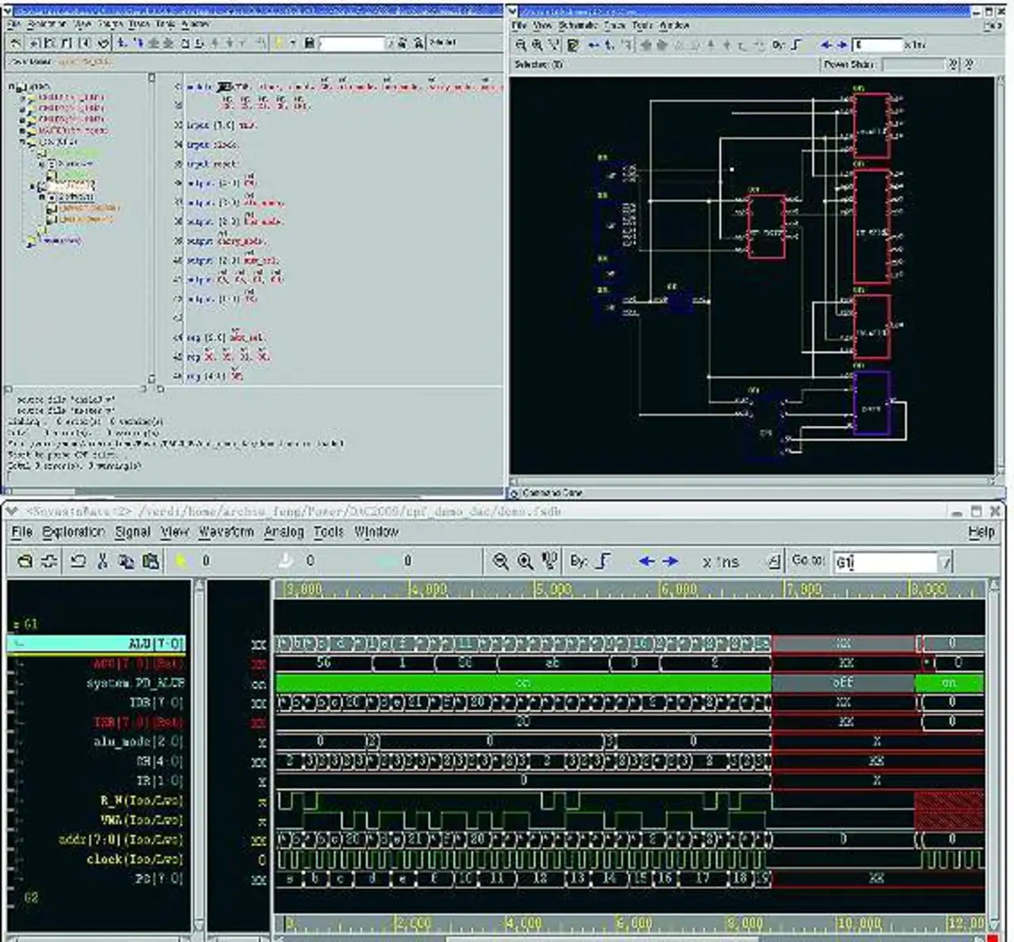Open the Schematic menu in the schematic window
Image resolution: width=1014 pixels, height=942 pixels.
tap(578, 25)
